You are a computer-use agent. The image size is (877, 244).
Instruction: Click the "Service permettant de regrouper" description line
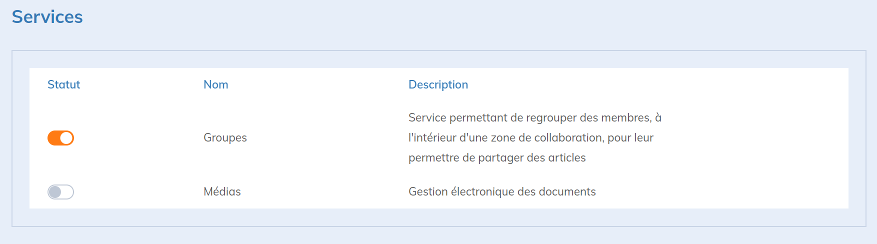(x=534, y=117)
